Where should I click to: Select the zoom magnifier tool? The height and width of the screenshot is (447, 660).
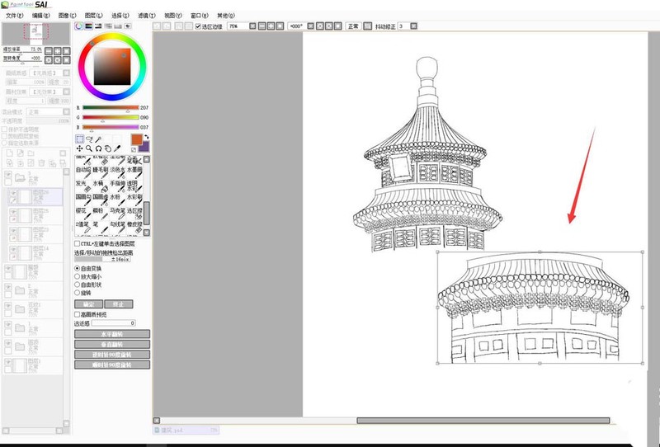tap(89, 149)
